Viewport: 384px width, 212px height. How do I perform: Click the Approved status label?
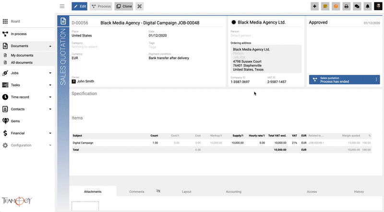coord(318,22)
